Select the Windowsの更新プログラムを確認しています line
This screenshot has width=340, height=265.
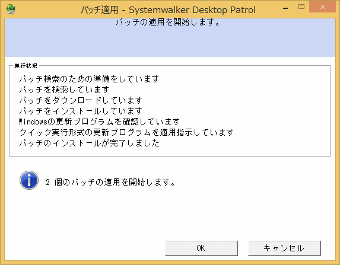[x=99, y=122]
